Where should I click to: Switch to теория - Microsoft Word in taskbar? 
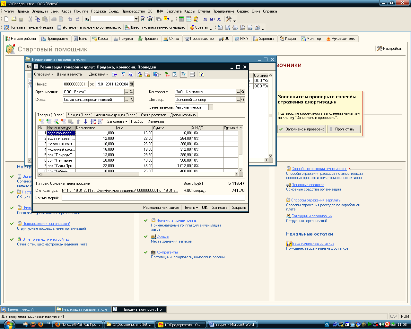[x=232, y=325]
